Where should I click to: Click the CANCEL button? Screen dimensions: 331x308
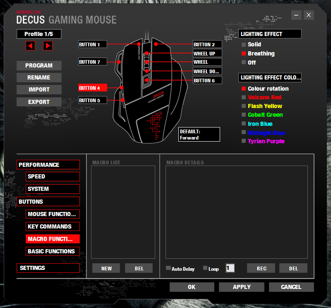pyautogui.click(x=291, y=287)
